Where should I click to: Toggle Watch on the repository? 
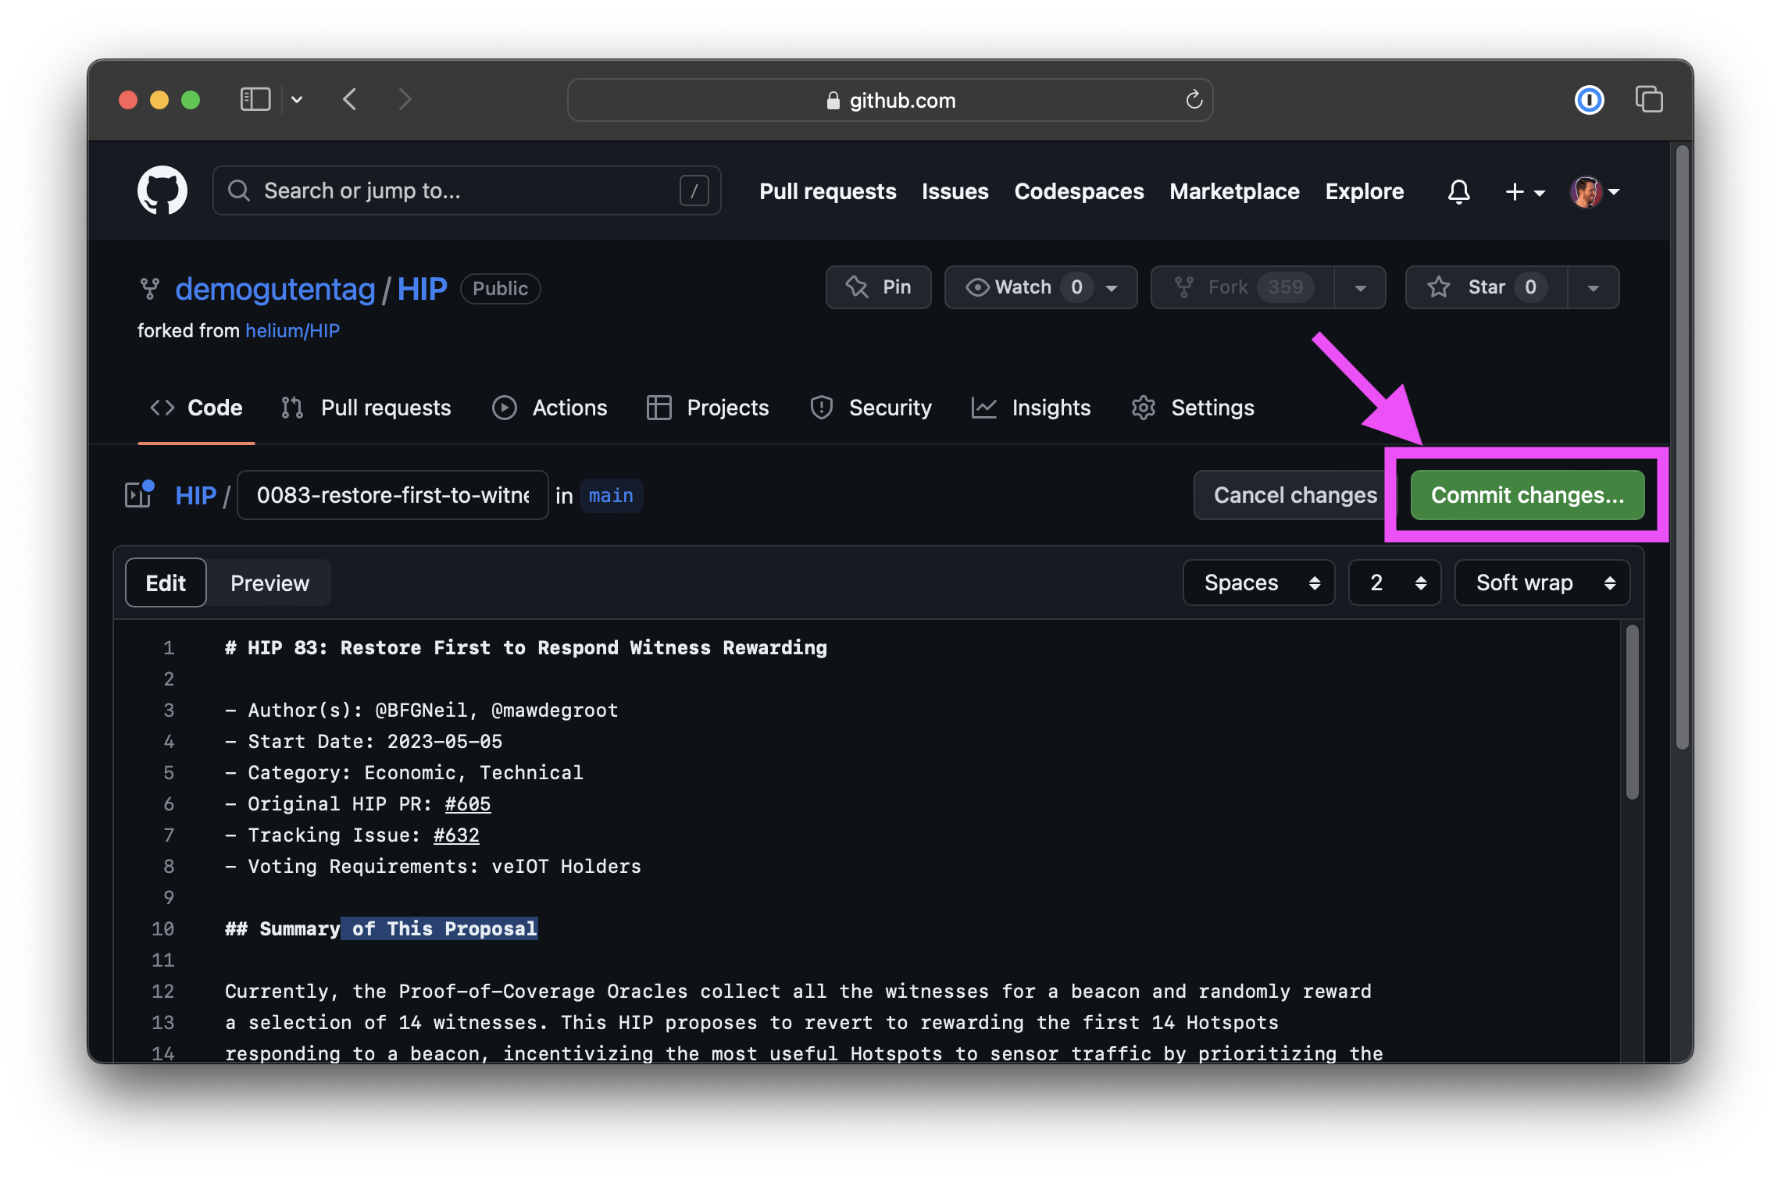point(1023,287)
